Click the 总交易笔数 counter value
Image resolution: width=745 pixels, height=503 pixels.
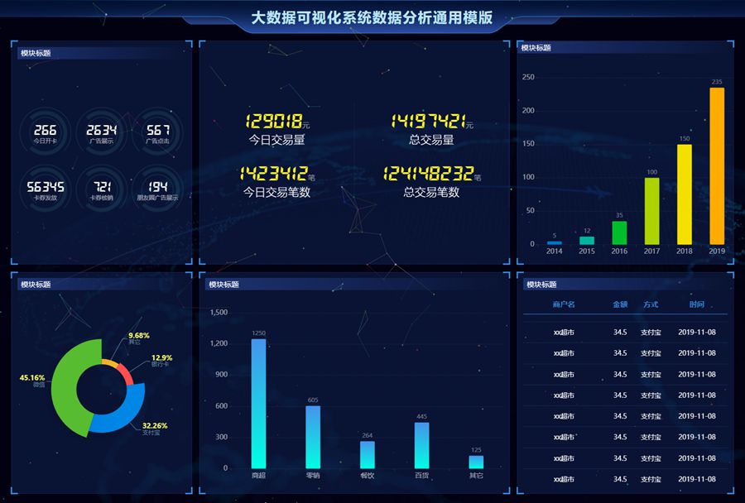click(x=429, y=174)
